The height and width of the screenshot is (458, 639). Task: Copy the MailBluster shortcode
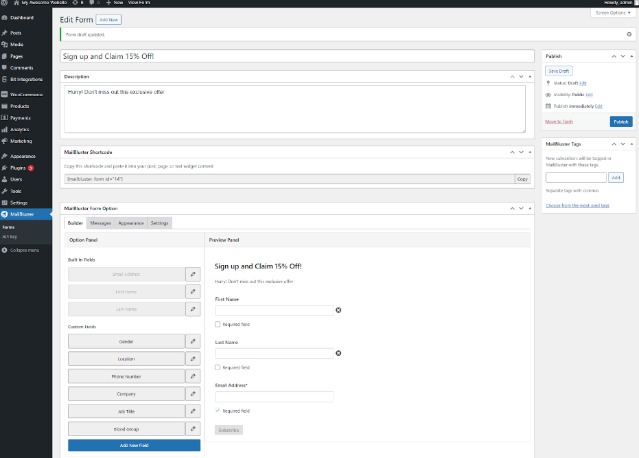[x=522, y=179]
